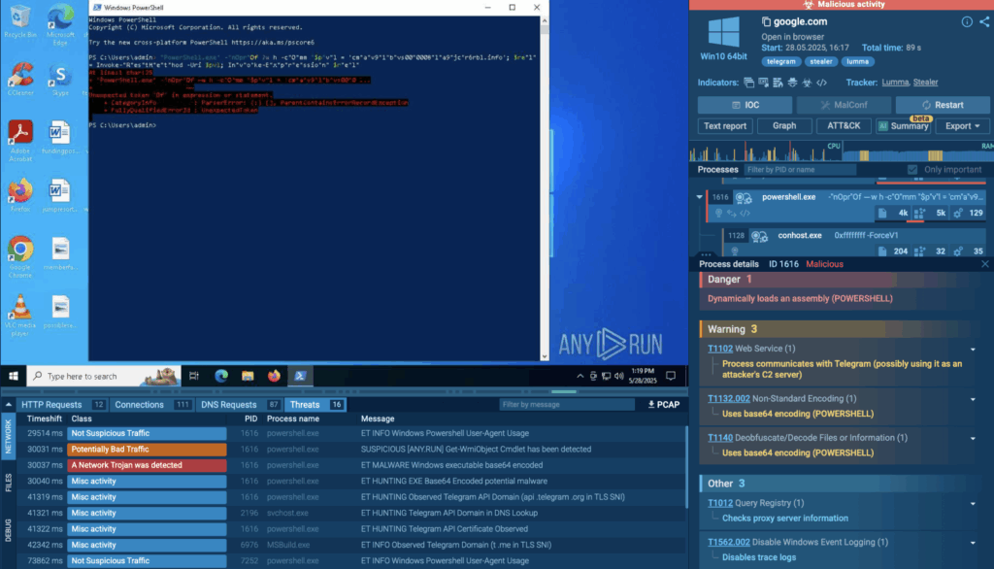Select the Threats tab
The width and height of the screenshot is (994, 569).
coord(315,405)
